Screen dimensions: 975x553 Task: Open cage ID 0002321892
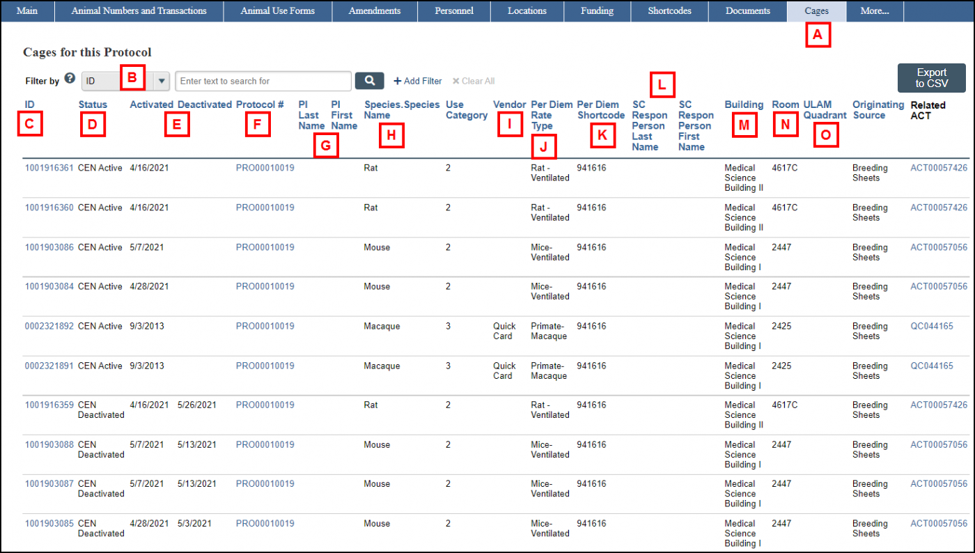point(49,326)
